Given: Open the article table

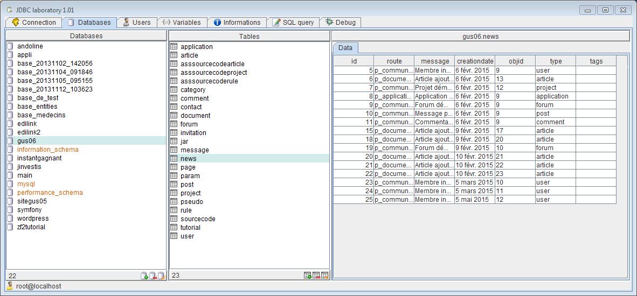Looking at the screenshot, I should pyautogui.click(x=249, y=55).
